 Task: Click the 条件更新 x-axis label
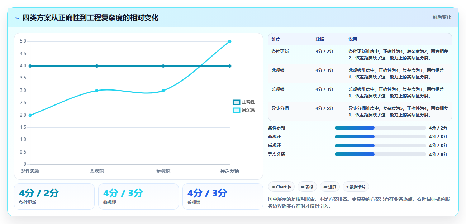tap(30, 171)
